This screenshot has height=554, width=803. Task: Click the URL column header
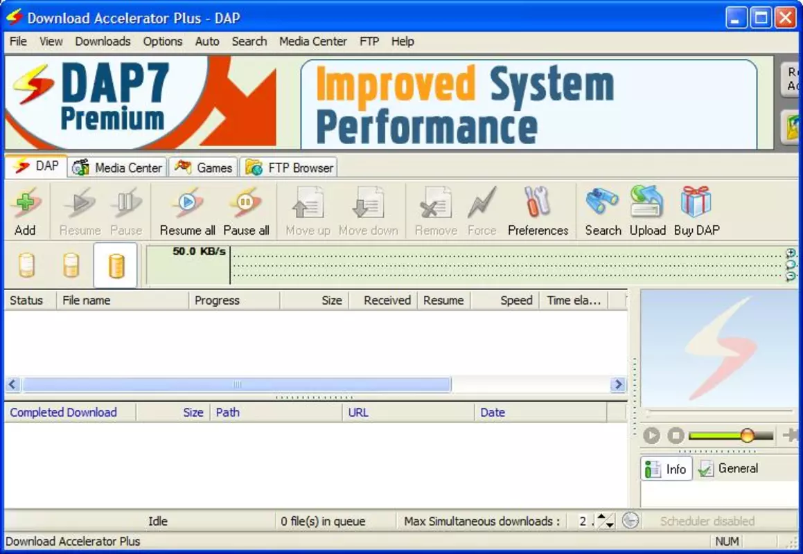coord(408,413)
